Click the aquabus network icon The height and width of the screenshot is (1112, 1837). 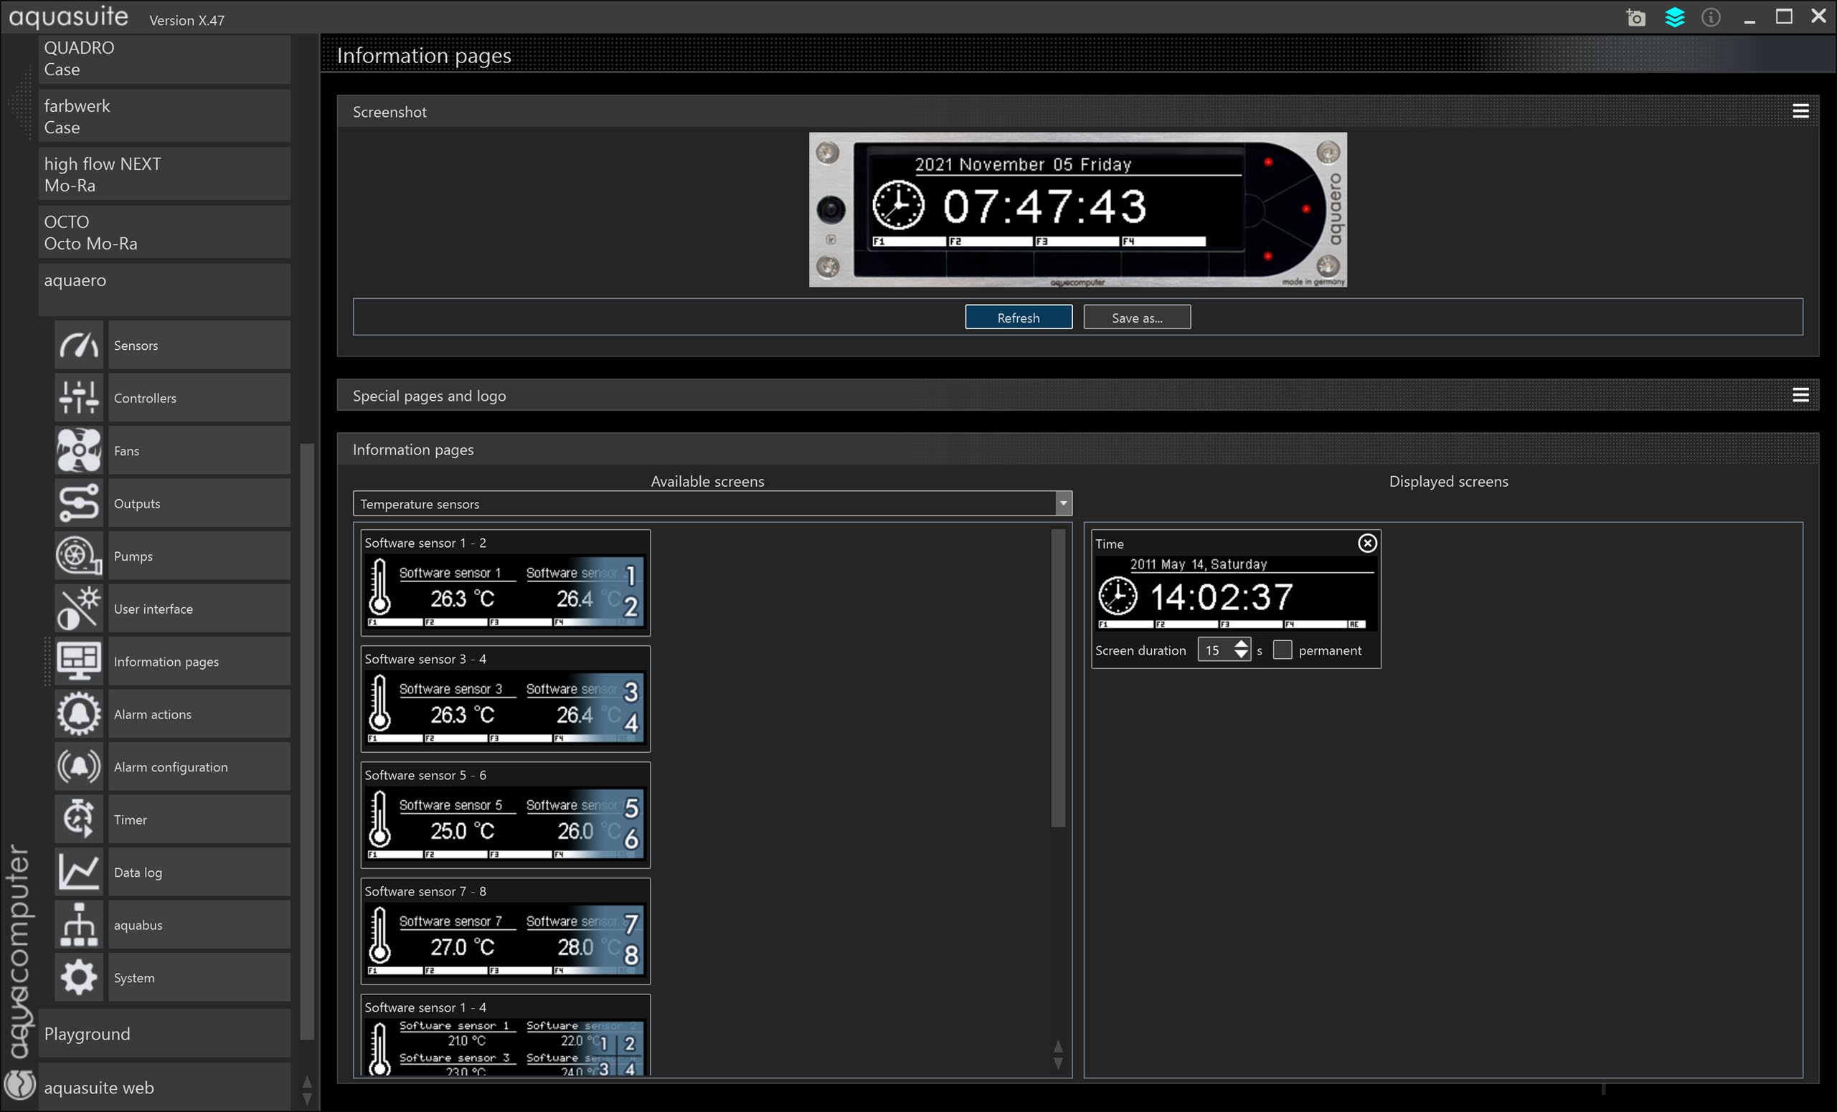(78, 925)
